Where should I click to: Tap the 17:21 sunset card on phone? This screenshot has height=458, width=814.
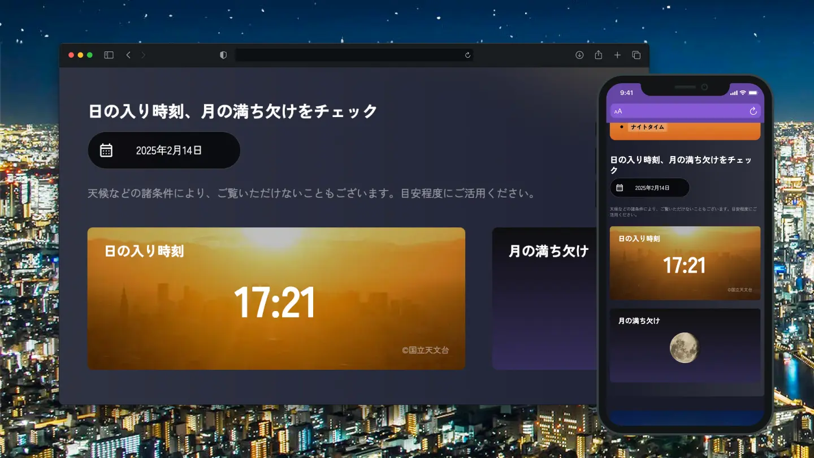(x=685, y=263)
